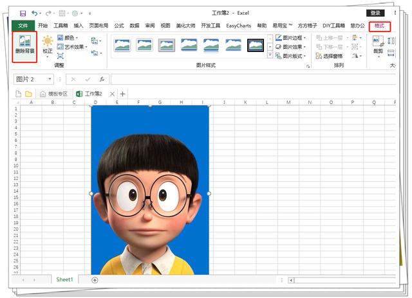This screenshot has height=298, width=412.
Task: Open the 图片样式 group dialog launcher
Action: point(308,66)
